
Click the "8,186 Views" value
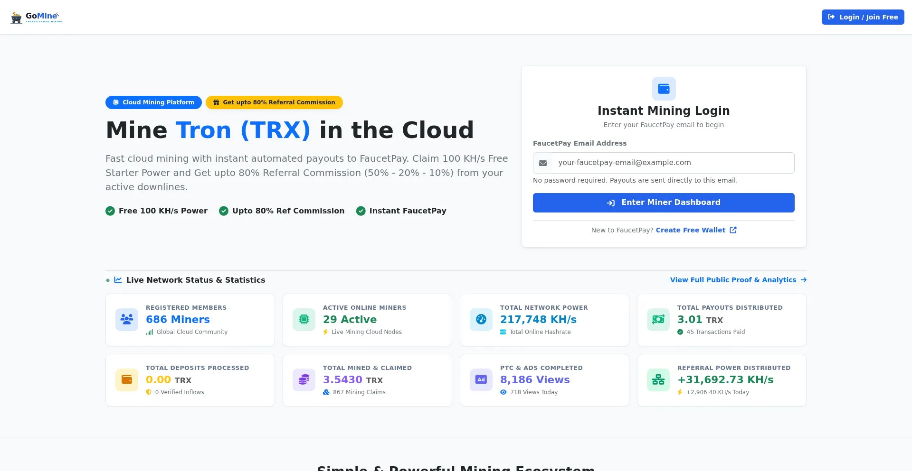(x=535, y=380)
